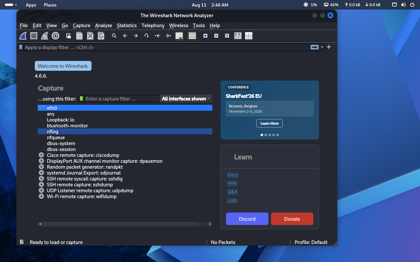The width and height of the screenshot is (420, 262).
Task: Select the dbus-system interface
Action: pos(125,143)
